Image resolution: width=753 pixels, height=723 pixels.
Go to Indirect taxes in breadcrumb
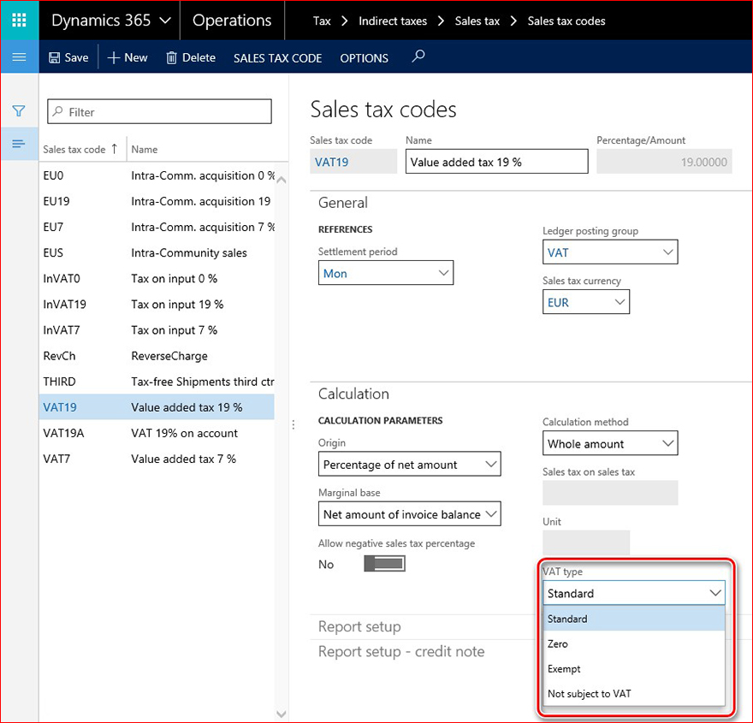(393, 21)
